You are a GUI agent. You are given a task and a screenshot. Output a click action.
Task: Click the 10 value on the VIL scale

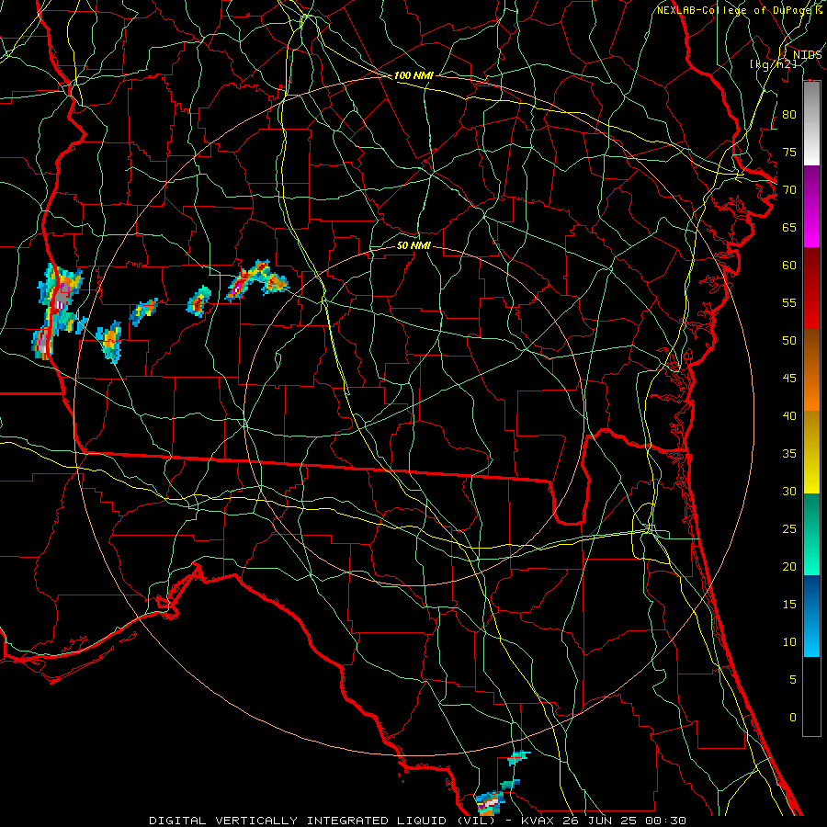click(789, 642)
